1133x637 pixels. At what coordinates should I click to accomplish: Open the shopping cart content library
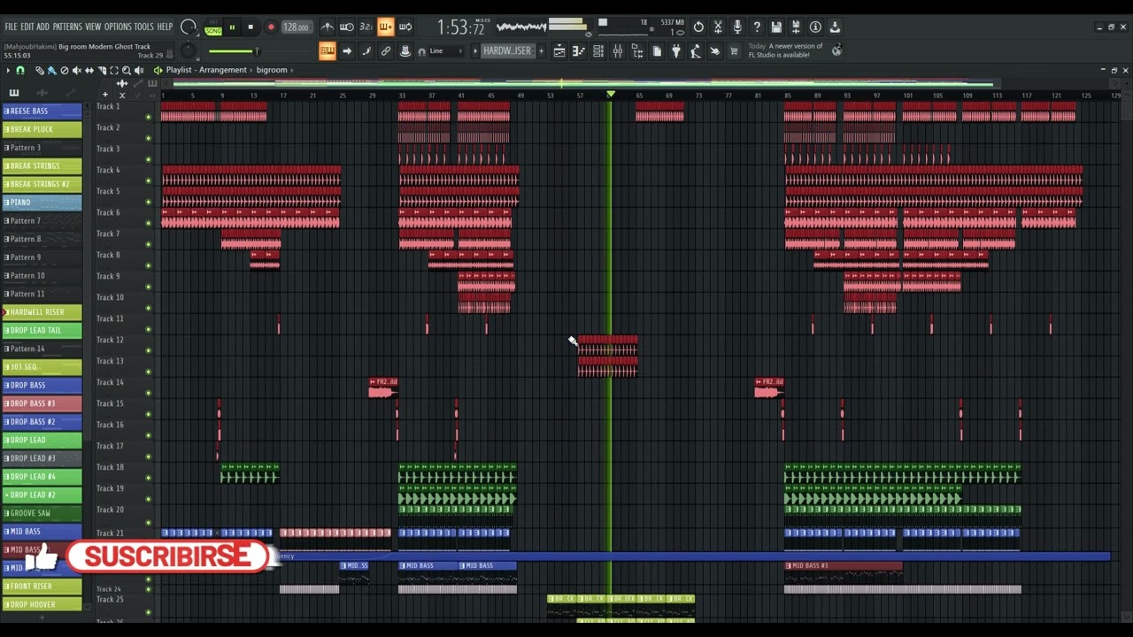click(x=734, y=51)
